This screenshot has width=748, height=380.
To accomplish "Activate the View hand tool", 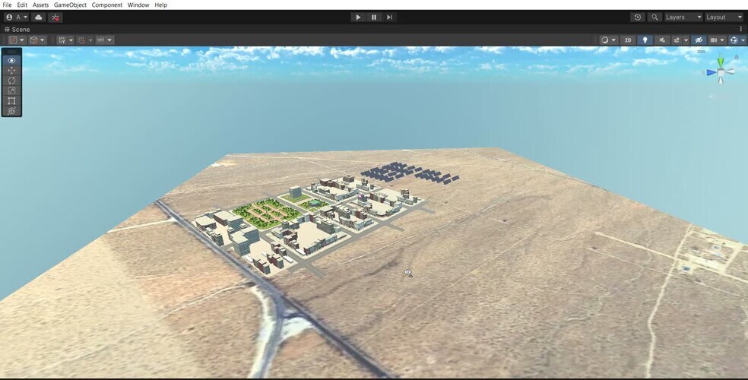I will (11, 60).
